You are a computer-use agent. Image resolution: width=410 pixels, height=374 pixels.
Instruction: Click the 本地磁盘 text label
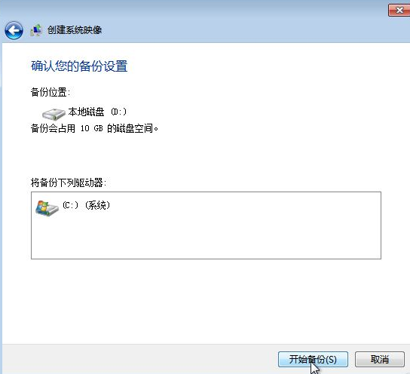point(86,112)
